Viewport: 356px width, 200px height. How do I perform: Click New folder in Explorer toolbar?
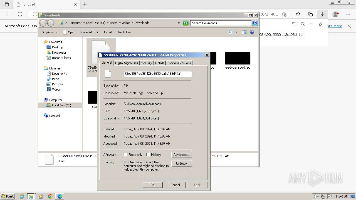click(x=124, y=32)
